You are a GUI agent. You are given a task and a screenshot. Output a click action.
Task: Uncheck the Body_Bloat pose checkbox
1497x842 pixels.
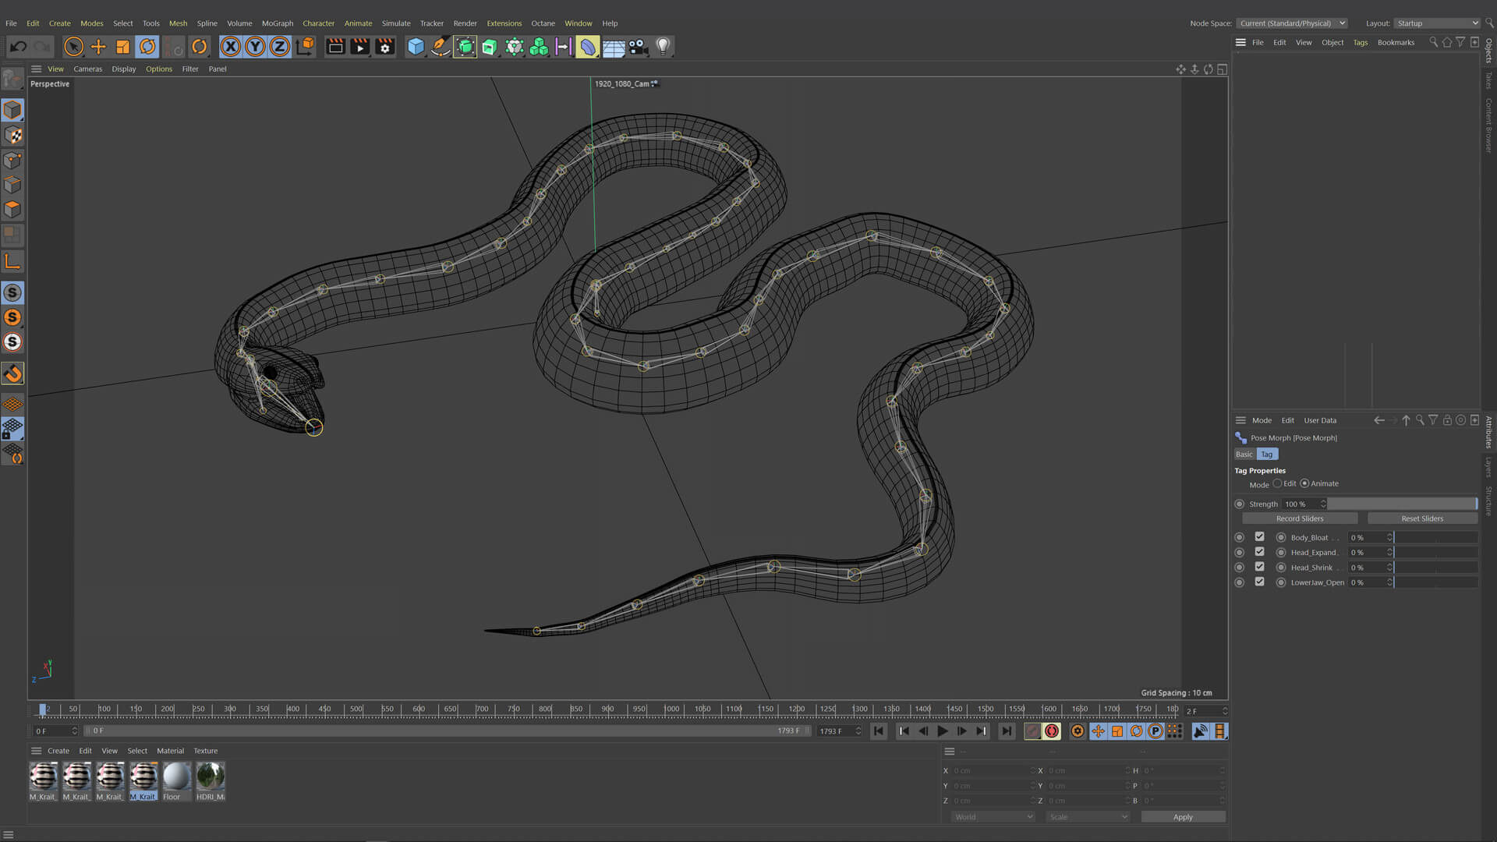(1259, 537)
